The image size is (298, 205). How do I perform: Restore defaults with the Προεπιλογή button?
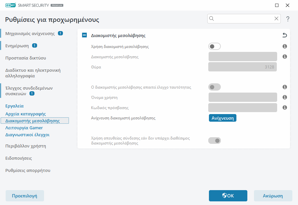point(25,195)
